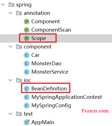Click the Component annotation icon
112x126 pixels.
point(27,22)
